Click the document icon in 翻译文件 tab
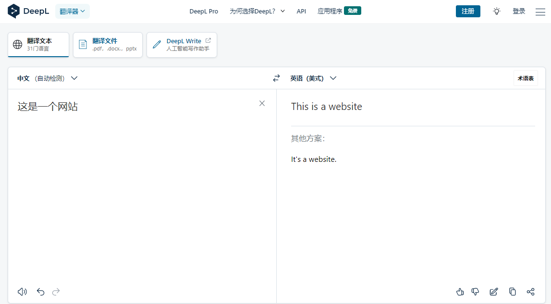The image size is (551, 304). [x=83, y=45]
